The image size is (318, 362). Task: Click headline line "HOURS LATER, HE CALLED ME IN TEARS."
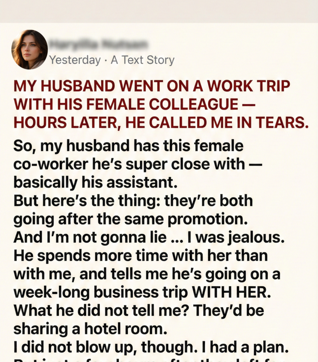(161, 122)
